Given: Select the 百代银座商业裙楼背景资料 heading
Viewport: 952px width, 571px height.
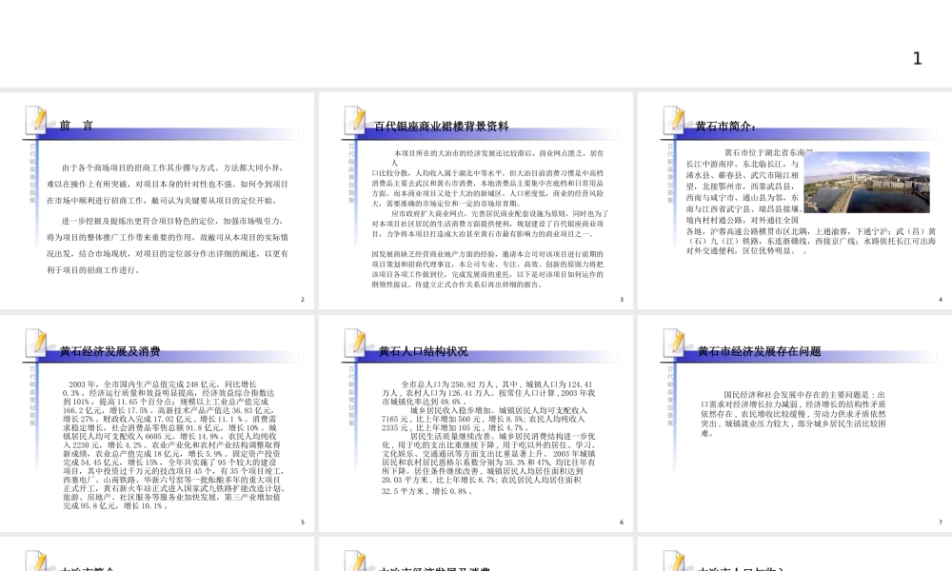Looking at the screenshot, I should pos(442,127).
